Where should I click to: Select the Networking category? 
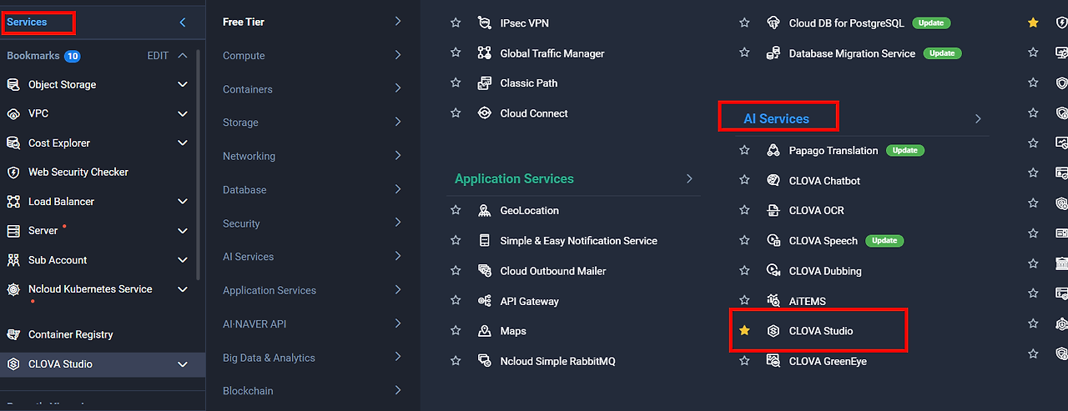[x=311, y=156]
